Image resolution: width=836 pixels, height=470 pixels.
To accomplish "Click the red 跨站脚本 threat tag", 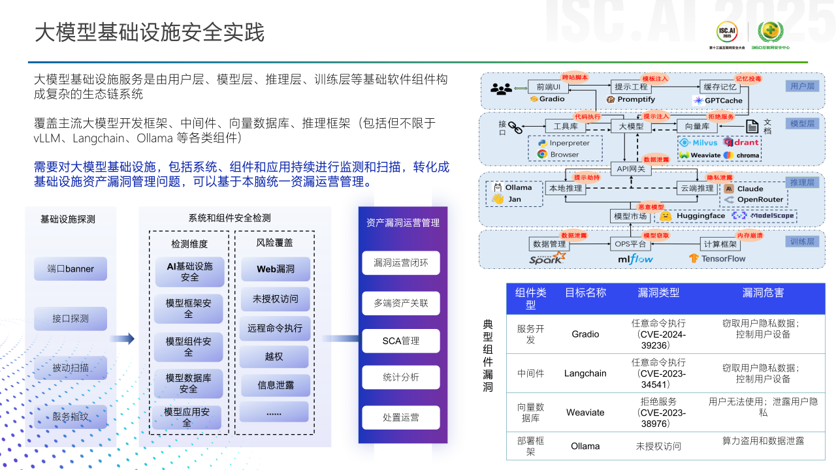I will click(575, 77).
